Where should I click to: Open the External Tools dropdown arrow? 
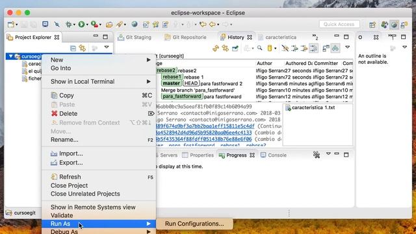100,25
